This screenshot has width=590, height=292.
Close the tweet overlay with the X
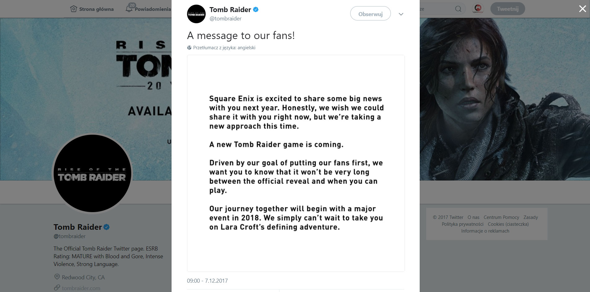tap(582, 9)
